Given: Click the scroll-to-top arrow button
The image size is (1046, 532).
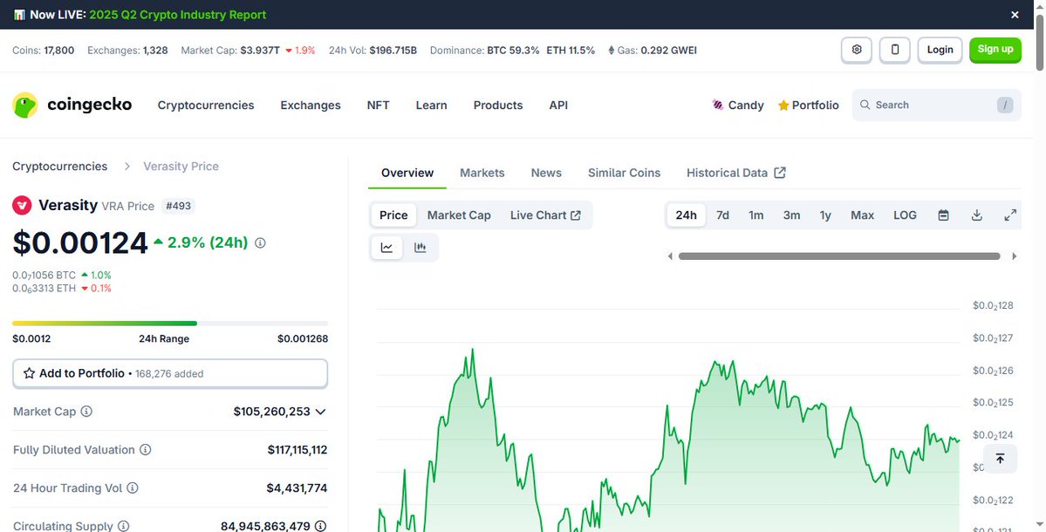Looking at the screenshot, I should click(1000, 459).
